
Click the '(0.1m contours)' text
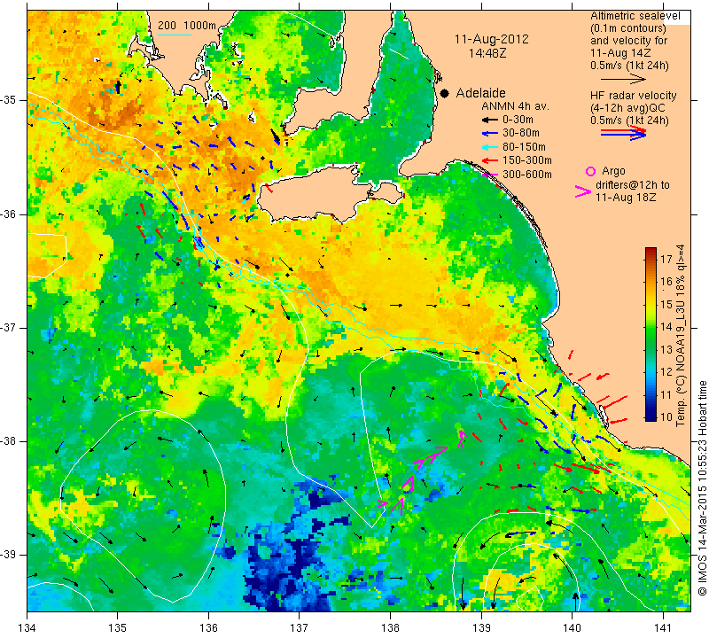click(x=628, y=28)
